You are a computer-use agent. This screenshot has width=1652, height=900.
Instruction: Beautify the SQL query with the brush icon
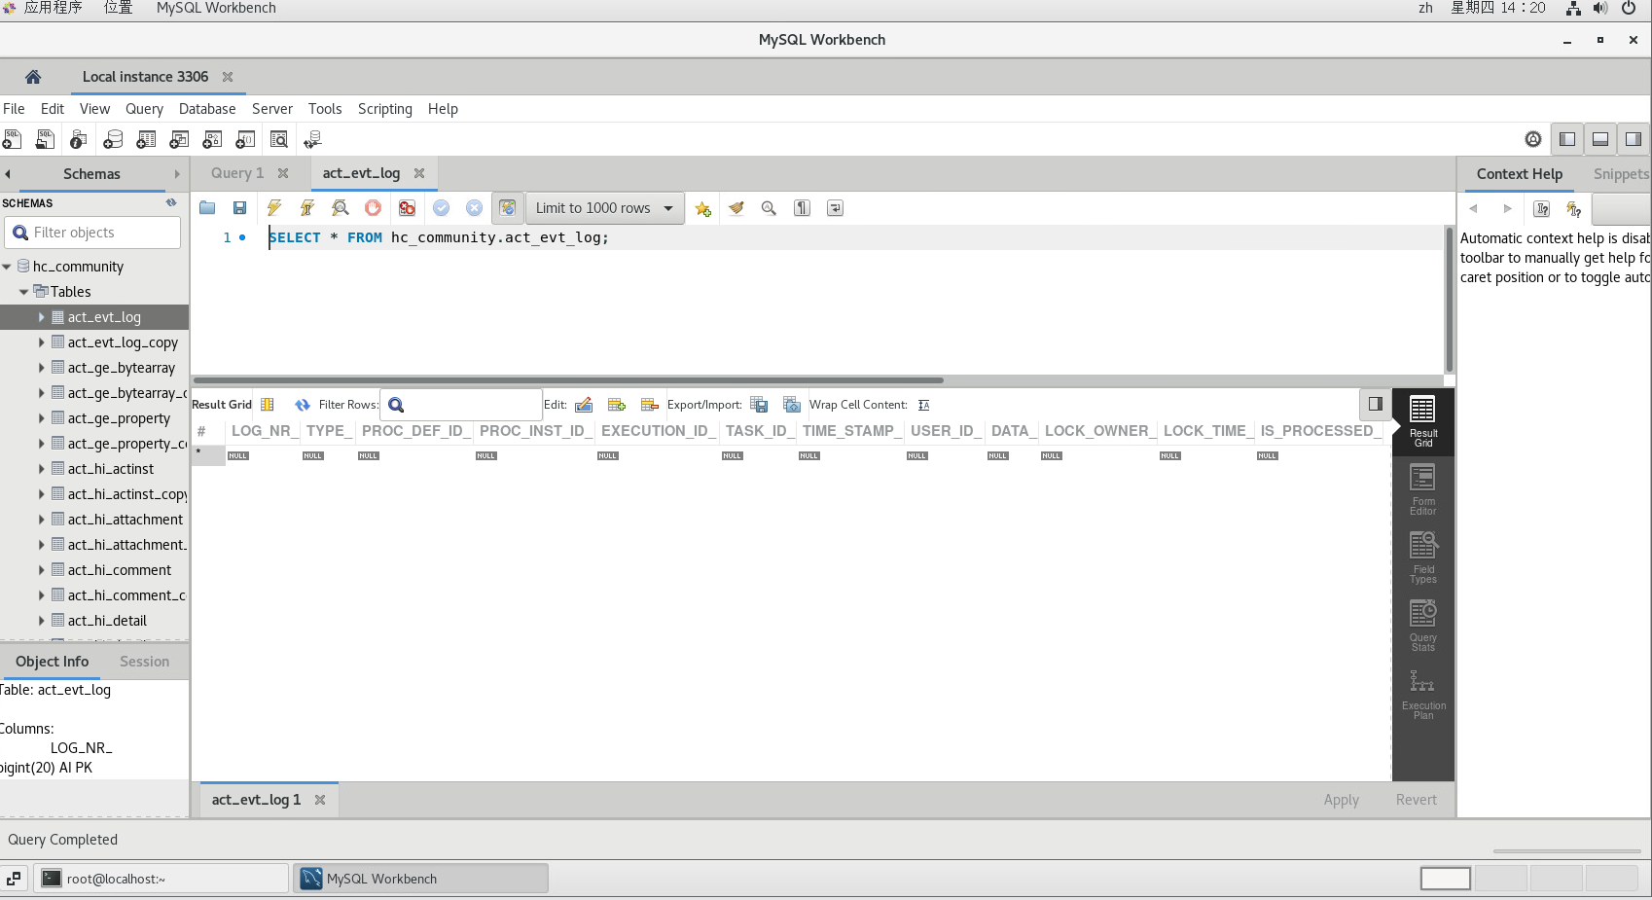(x=736, y=207)
